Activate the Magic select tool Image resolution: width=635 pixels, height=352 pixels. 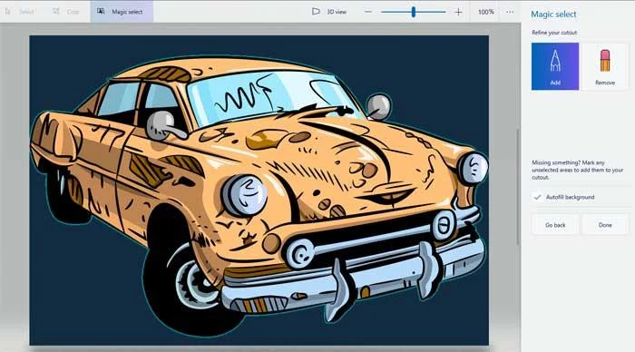tap(122, 12)
